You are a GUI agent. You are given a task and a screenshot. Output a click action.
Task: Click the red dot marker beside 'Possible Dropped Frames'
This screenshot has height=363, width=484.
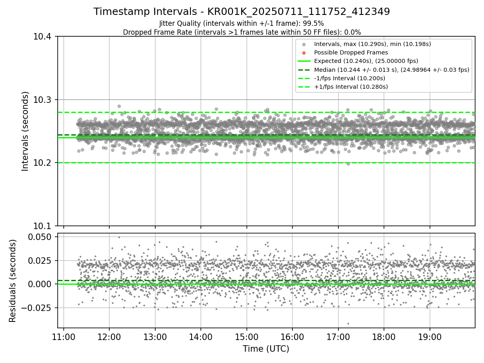[304, 53]
